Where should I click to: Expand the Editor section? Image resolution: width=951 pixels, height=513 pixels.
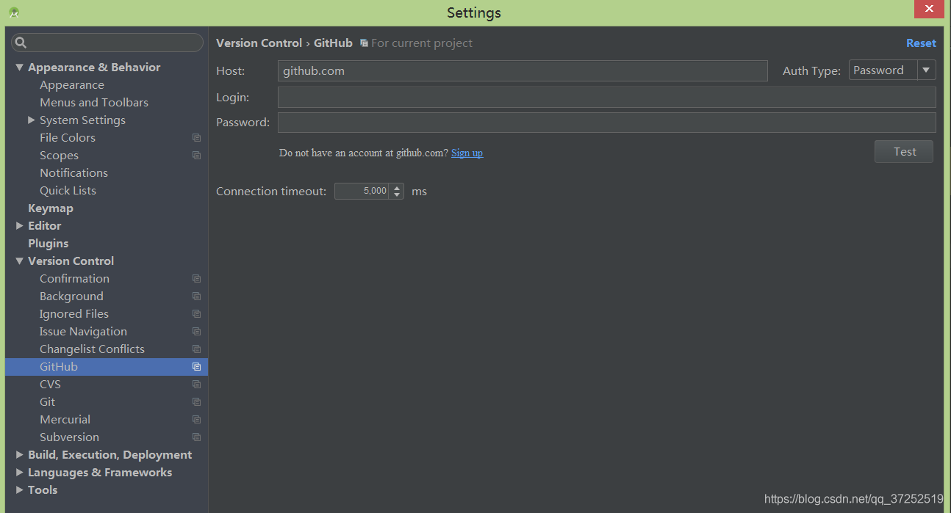(19, 225)
